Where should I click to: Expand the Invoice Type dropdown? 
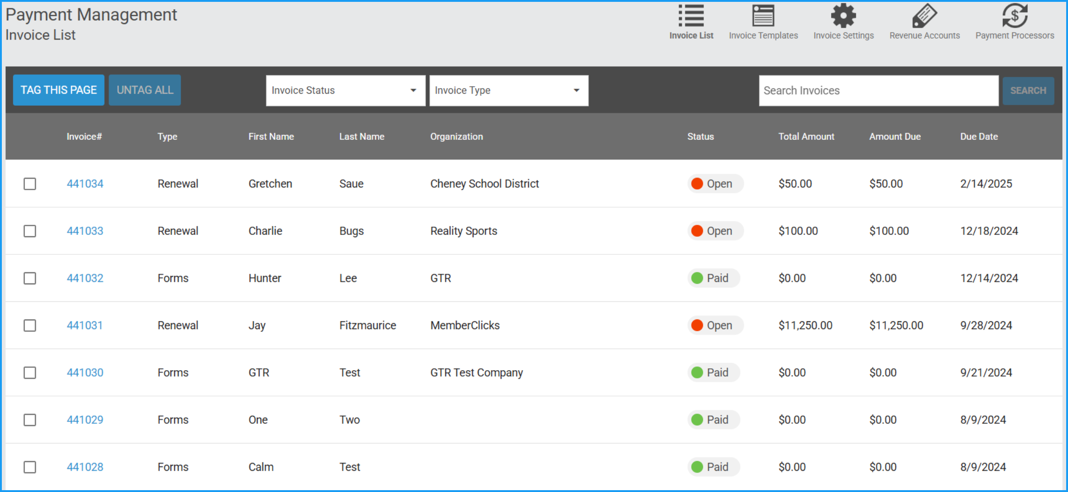509,90
